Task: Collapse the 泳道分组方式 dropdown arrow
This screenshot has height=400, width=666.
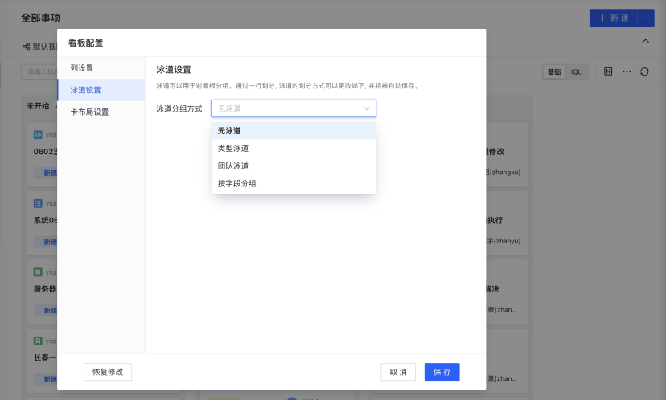Action: [367, 108]
